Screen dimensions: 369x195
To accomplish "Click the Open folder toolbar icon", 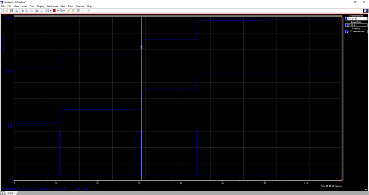I will coord(7,10).
